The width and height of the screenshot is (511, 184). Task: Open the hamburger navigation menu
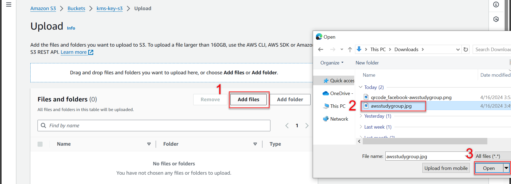(9, 5)
